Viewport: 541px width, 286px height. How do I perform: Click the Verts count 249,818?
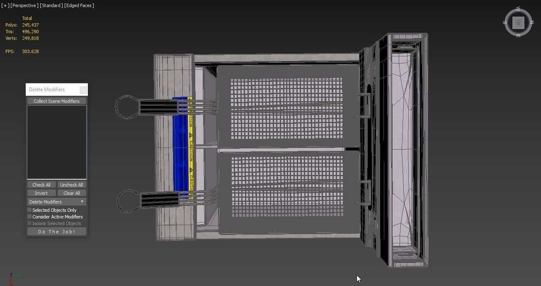pos(30,38)
